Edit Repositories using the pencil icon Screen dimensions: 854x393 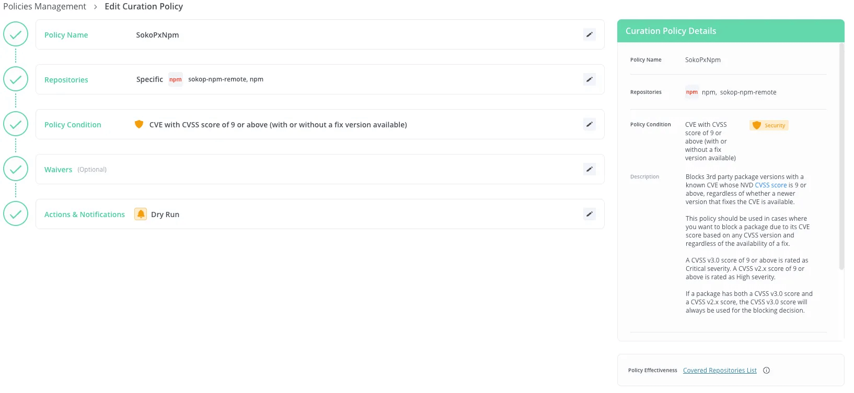tap(589, 79)
